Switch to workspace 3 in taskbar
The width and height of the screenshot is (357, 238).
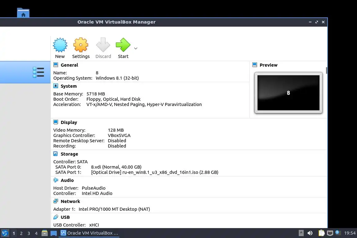point(29,233)
